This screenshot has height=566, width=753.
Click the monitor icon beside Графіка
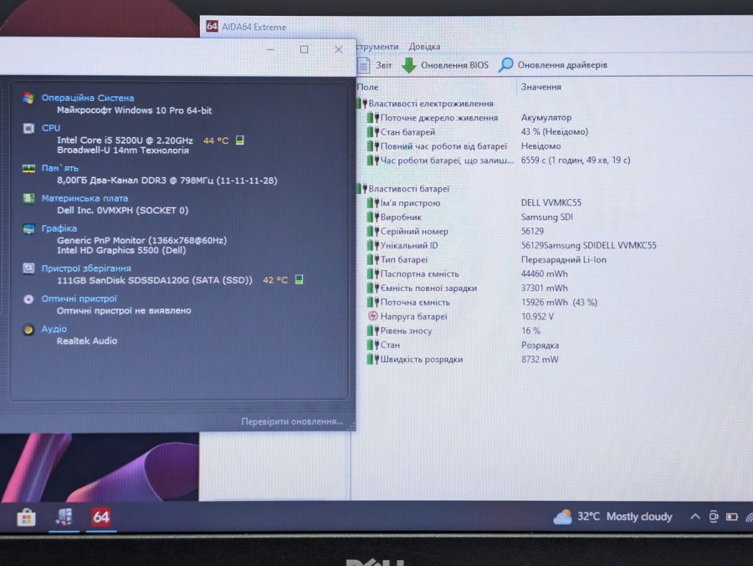28,229
